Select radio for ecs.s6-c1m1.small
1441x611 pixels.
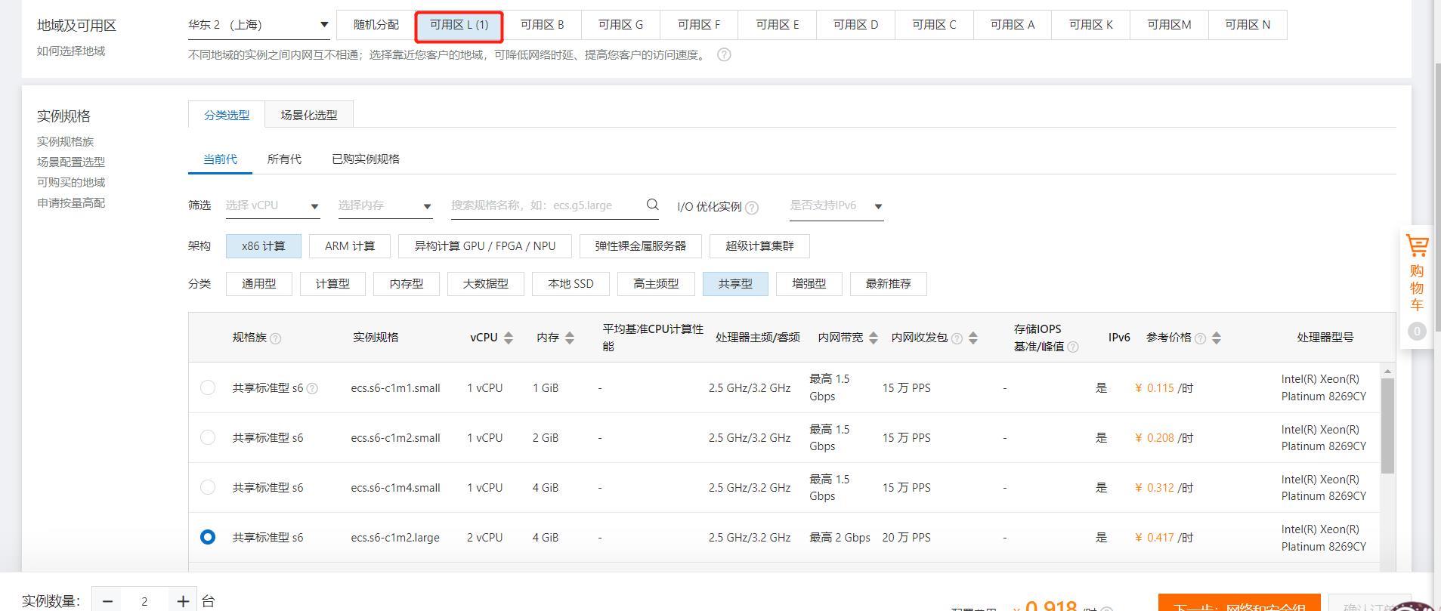click(208, 387)
